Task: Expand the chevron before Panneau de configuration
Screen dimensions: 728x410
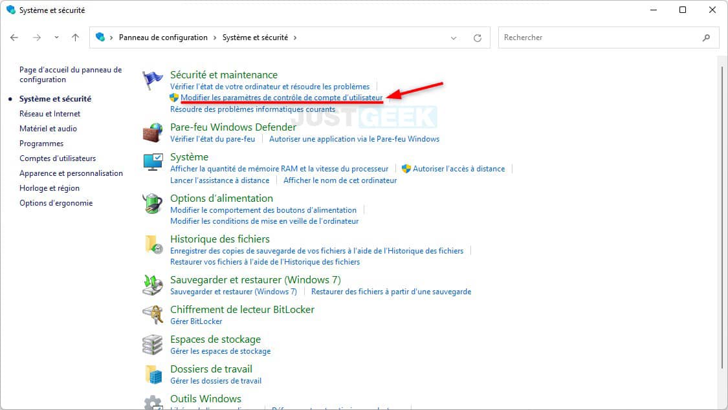Action: tap(111, 38)
